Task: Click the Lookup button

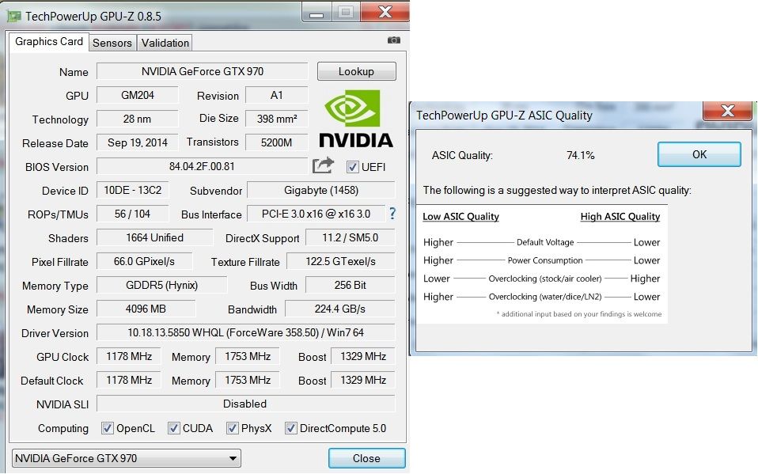Action: pos(356,71)
